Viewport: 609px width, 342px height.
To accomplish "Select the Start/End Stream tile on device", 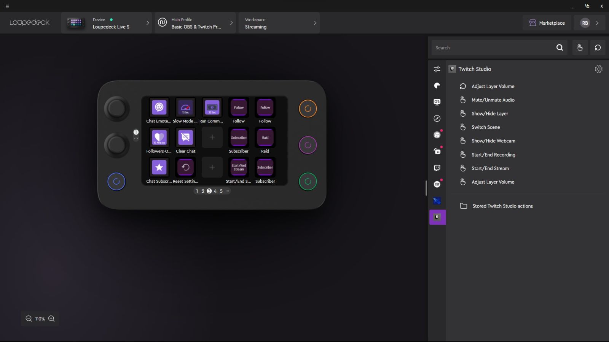I will tap(239, 168).
